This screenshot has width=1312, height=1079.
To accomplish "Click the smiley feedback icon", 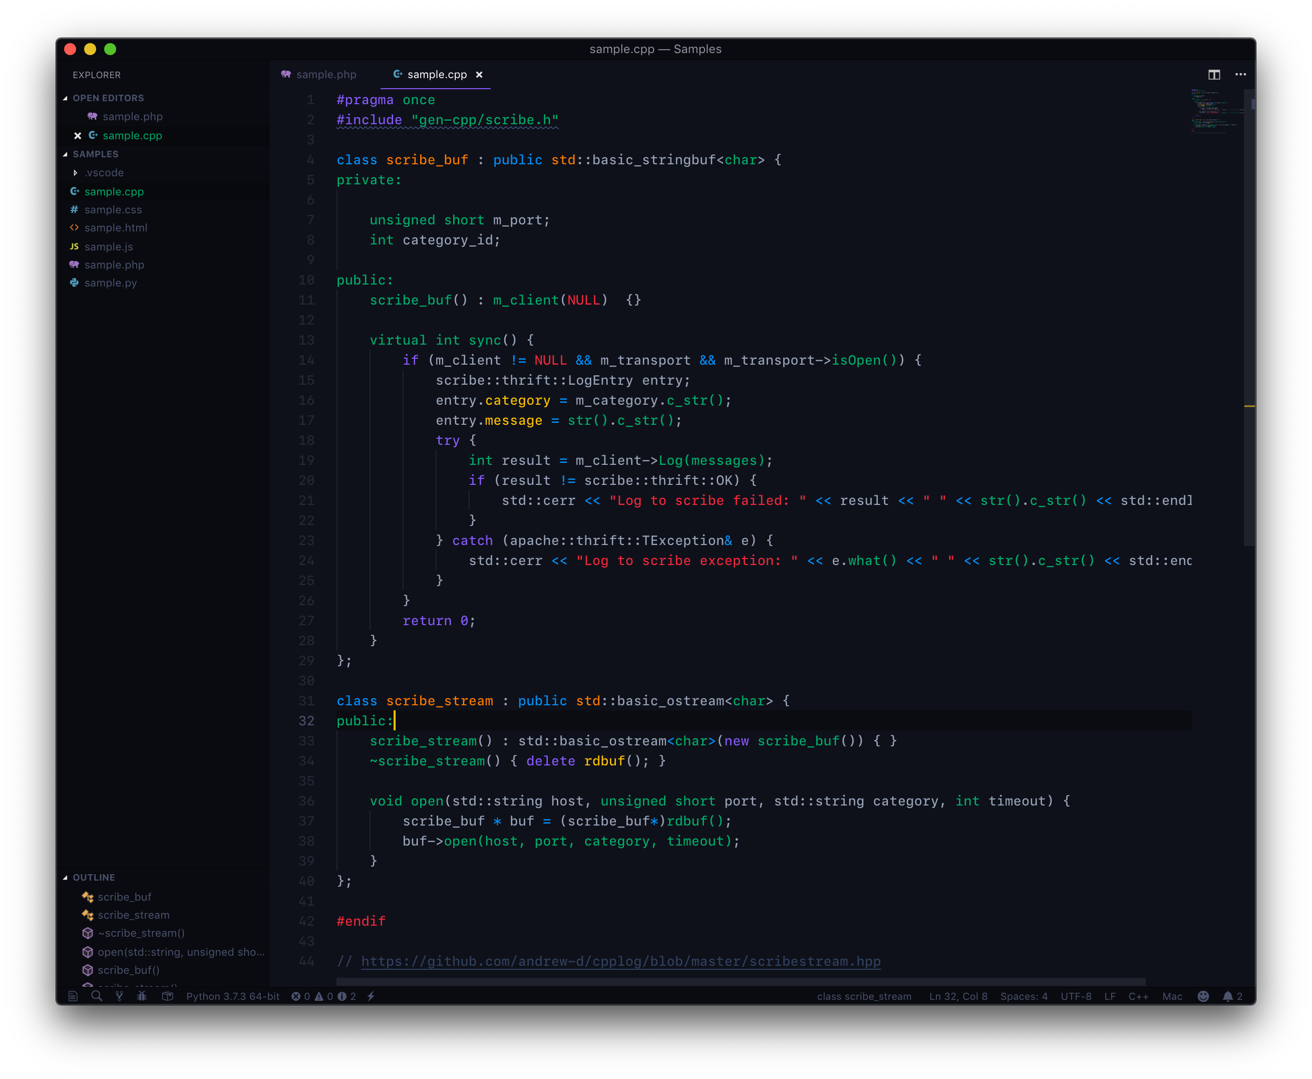I will click(x=1203, y=996).
